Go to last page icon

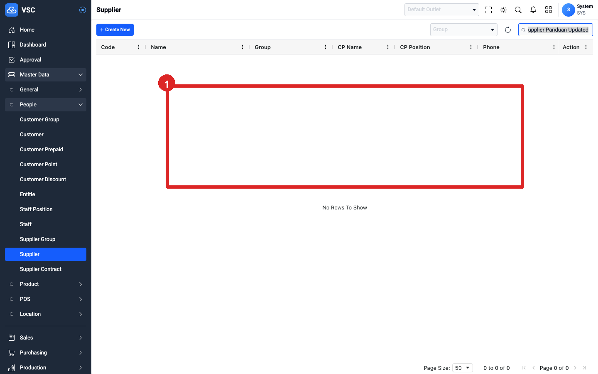click(x=585, y=368)
